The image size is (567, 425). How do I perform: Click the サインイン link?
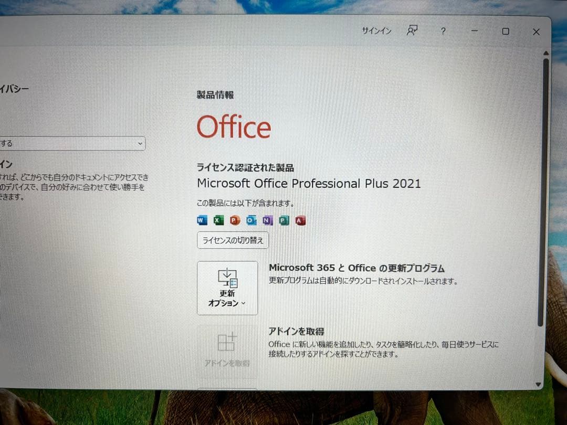[376, 31]
